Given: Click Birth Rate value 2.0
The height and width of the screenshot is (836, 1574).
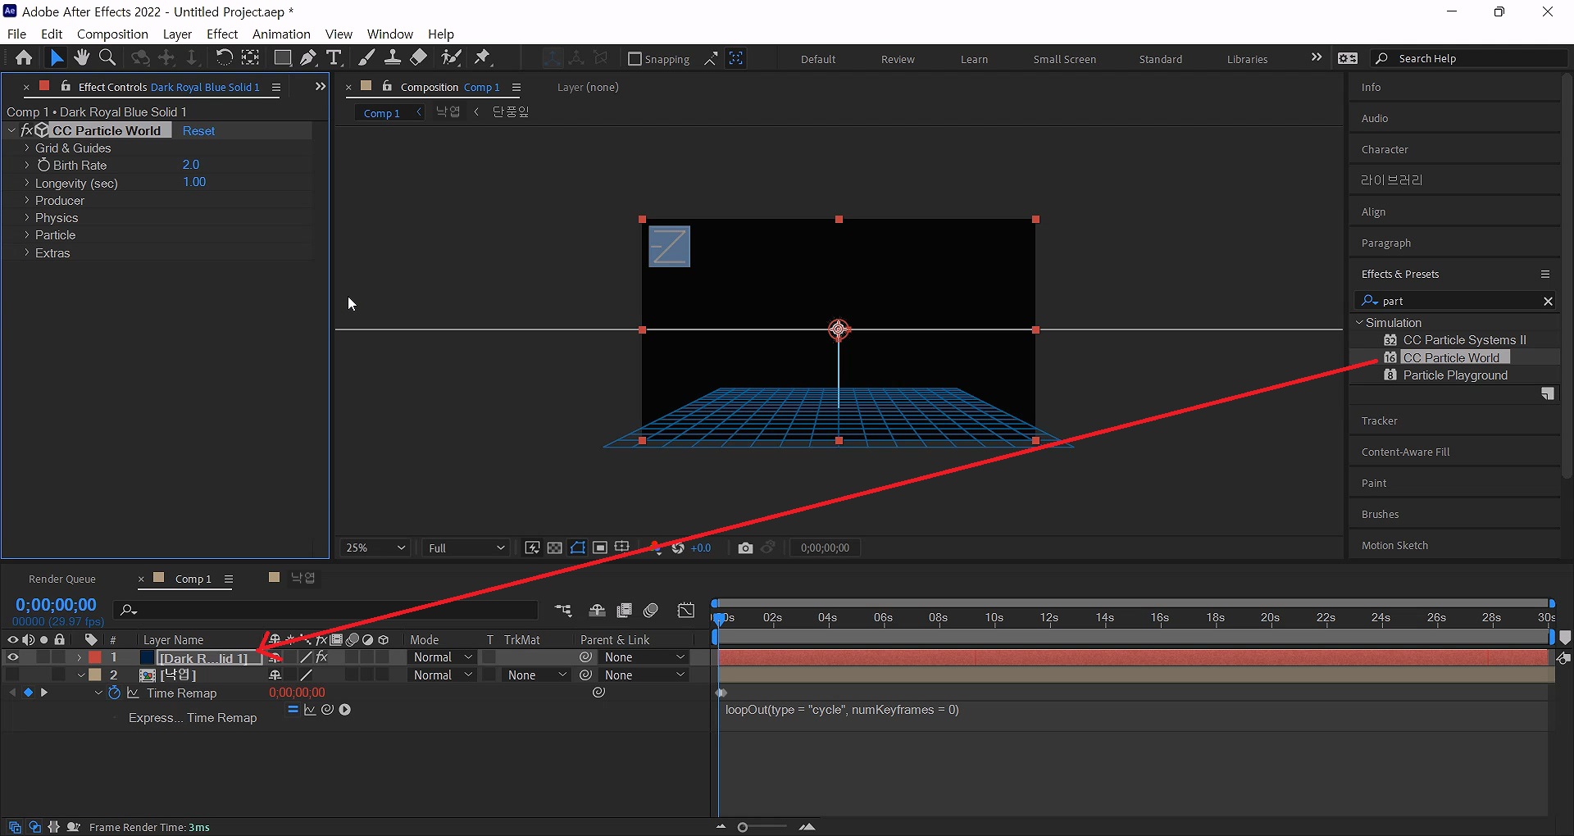Looking at the screenshot, I should point(191,165).
